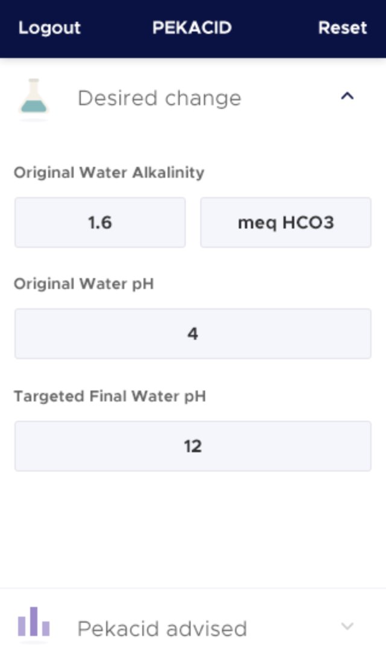
Task: Focus the alkalinity field showing 1.6
Action: pyautogui.click(x=100, y=222)
